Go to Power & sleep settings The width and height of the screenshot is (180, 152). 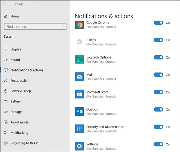pyautogui.click(x=20, y=91)
